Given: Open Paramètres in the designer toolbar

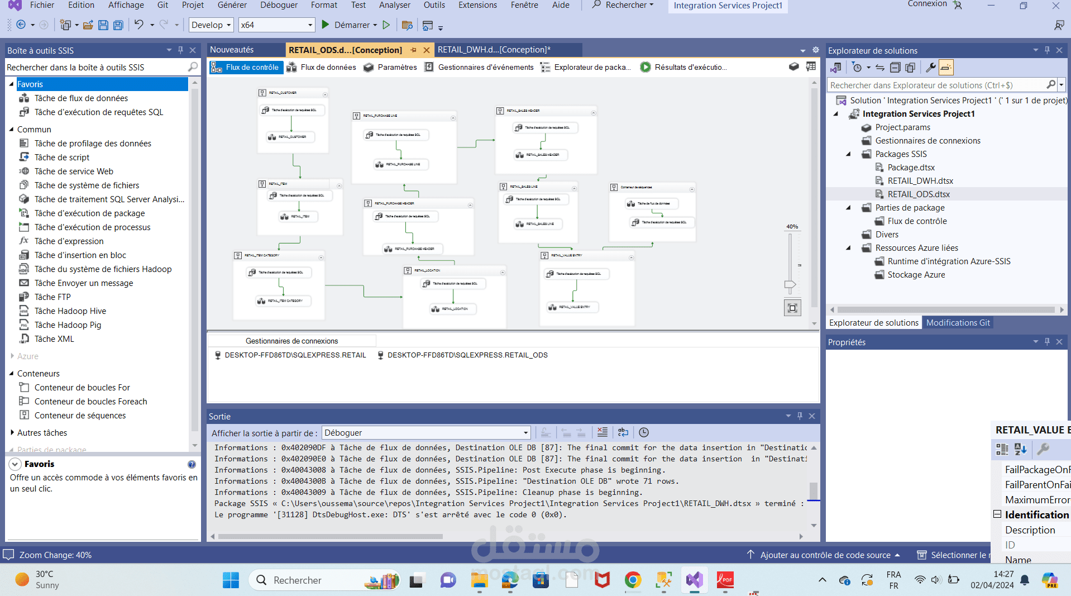Looking at the screenshot, I should [390, 67].
